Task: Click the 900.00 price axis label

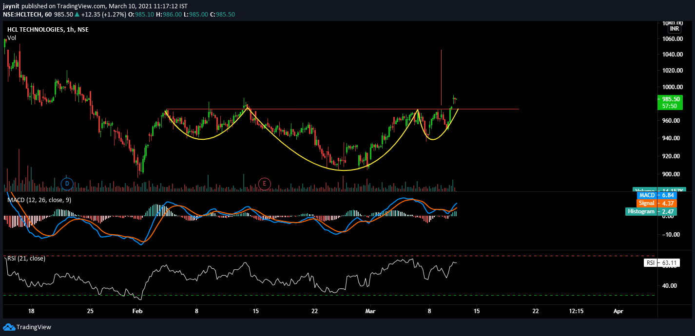Action: 671,174
